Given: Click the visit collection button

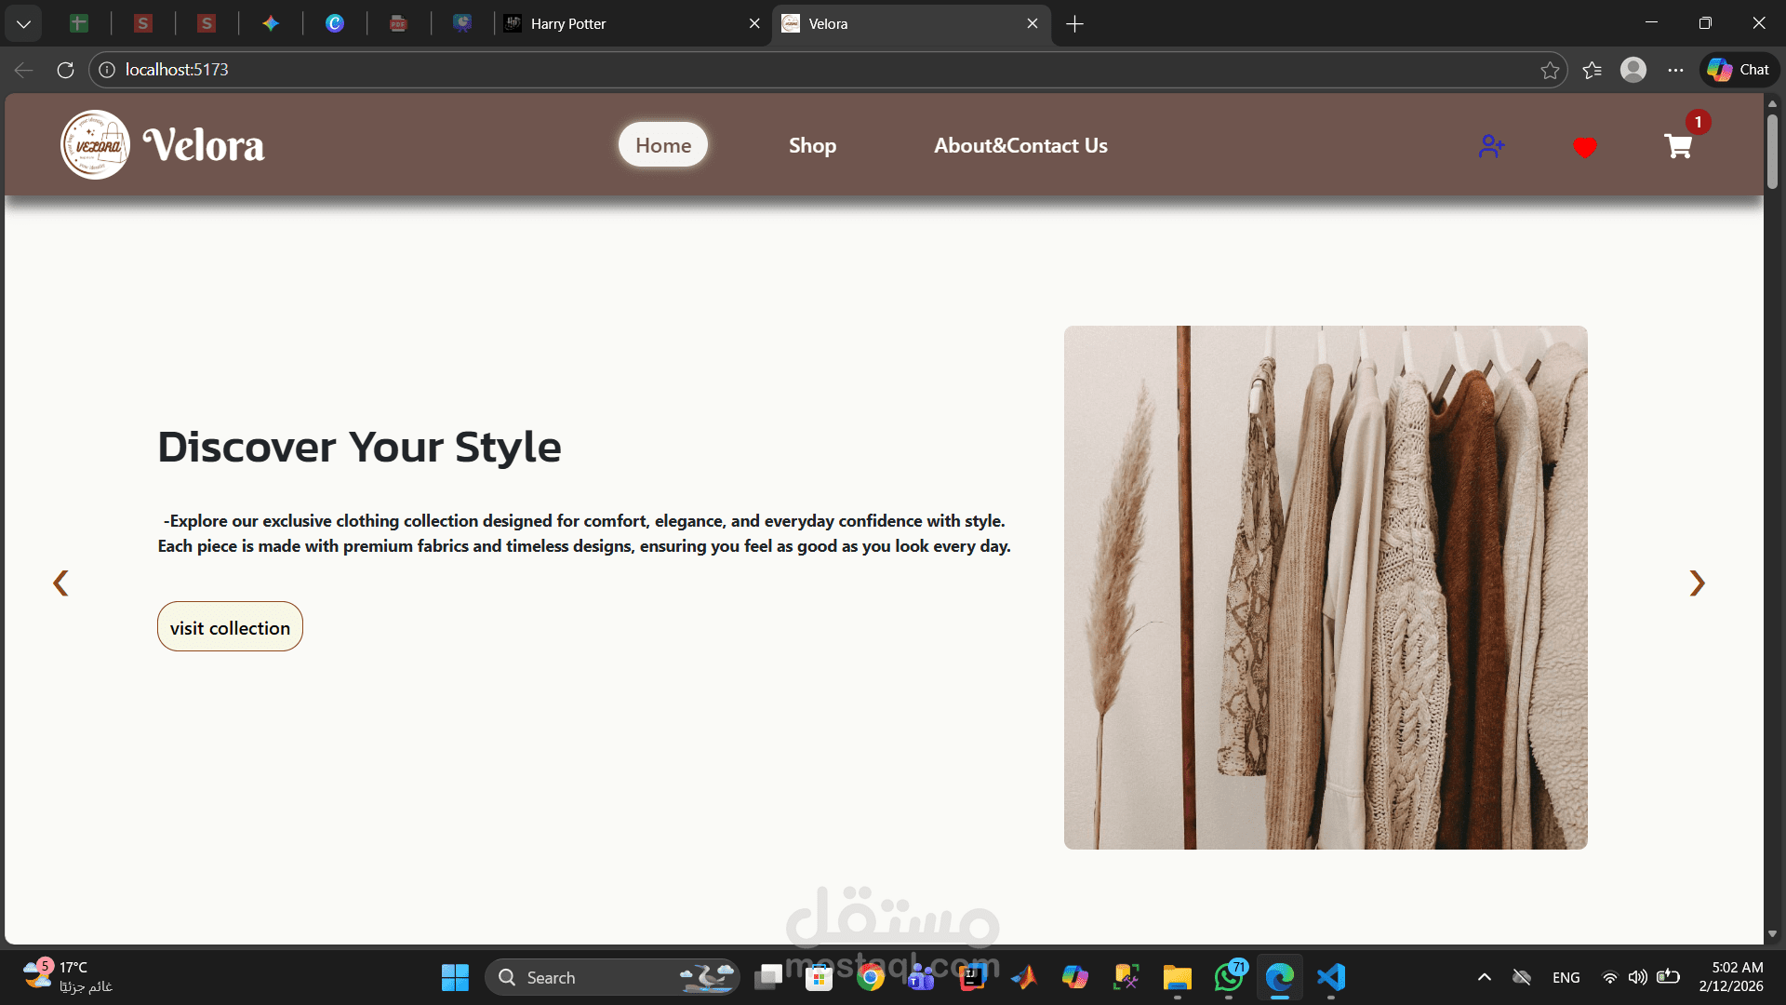Looking at the screenshot, I should point(230,626).
